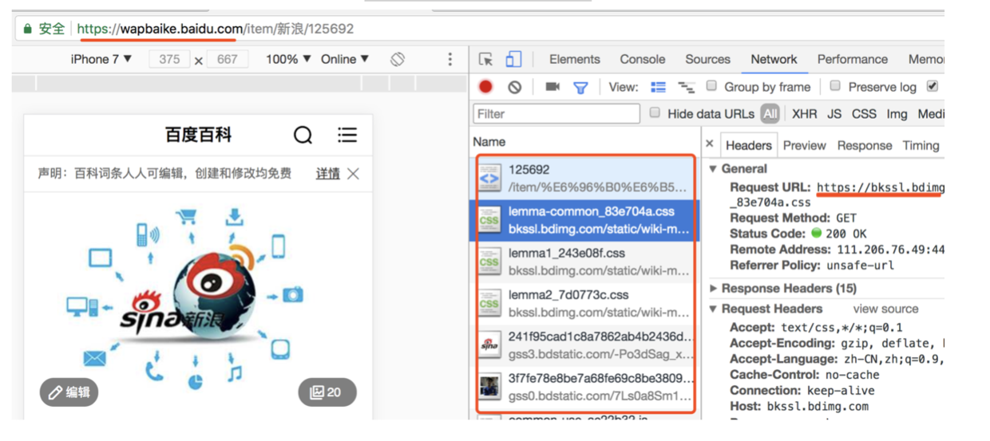Viewport: 990px width, 441px height.
Task: Click the Name column header
Action: (x=489, y=141)
